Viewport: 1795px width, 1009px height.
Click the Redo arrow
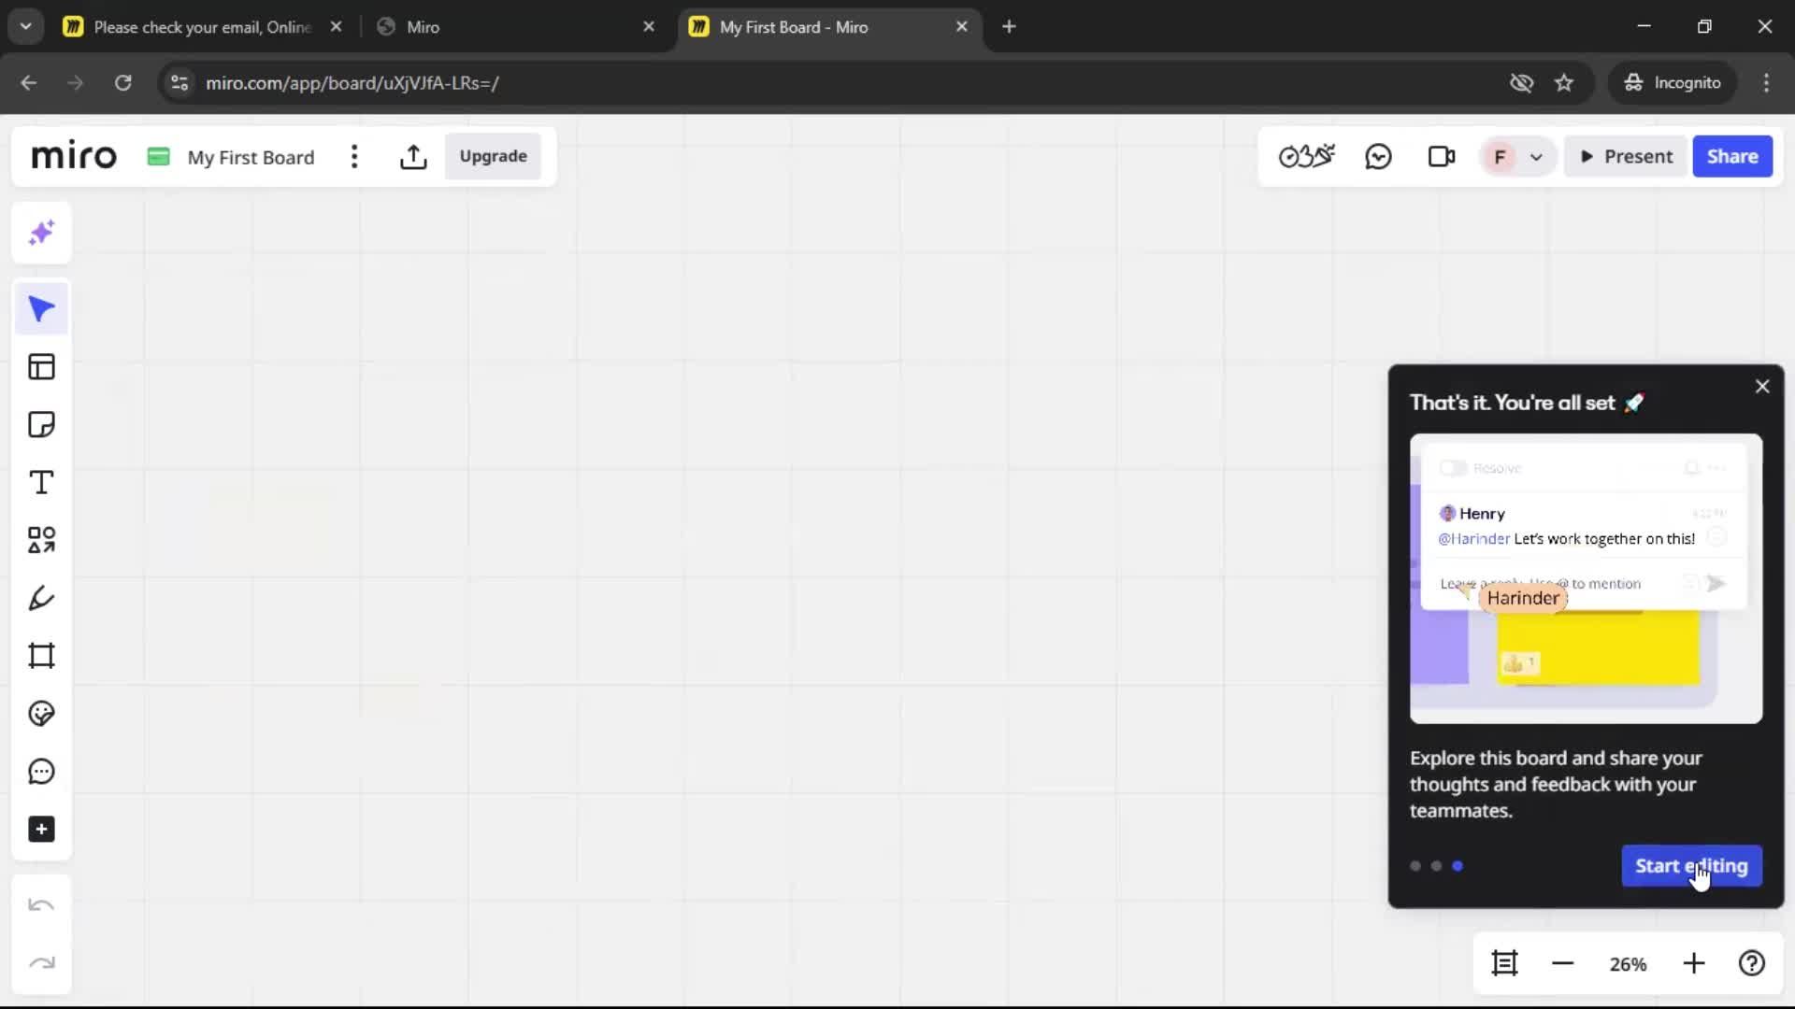pos(41,963)
